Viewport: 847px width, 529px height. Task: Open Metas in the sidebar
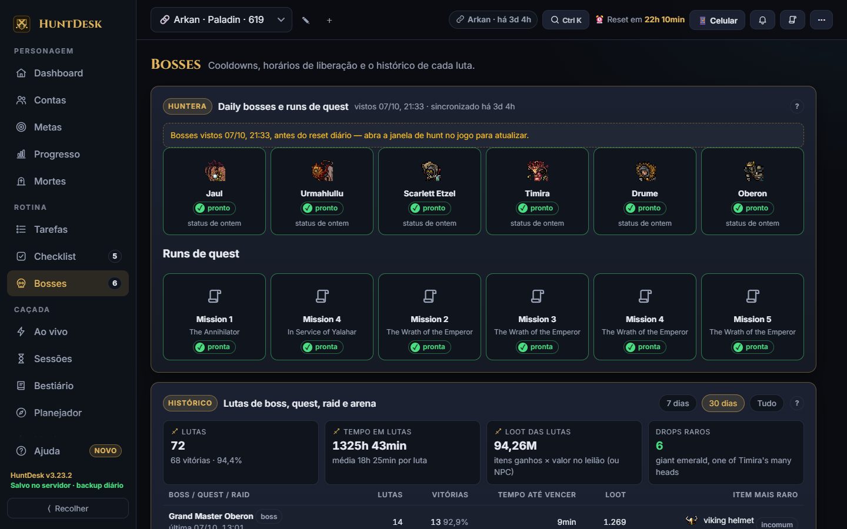pyautogui.click(x=68, y=127)
